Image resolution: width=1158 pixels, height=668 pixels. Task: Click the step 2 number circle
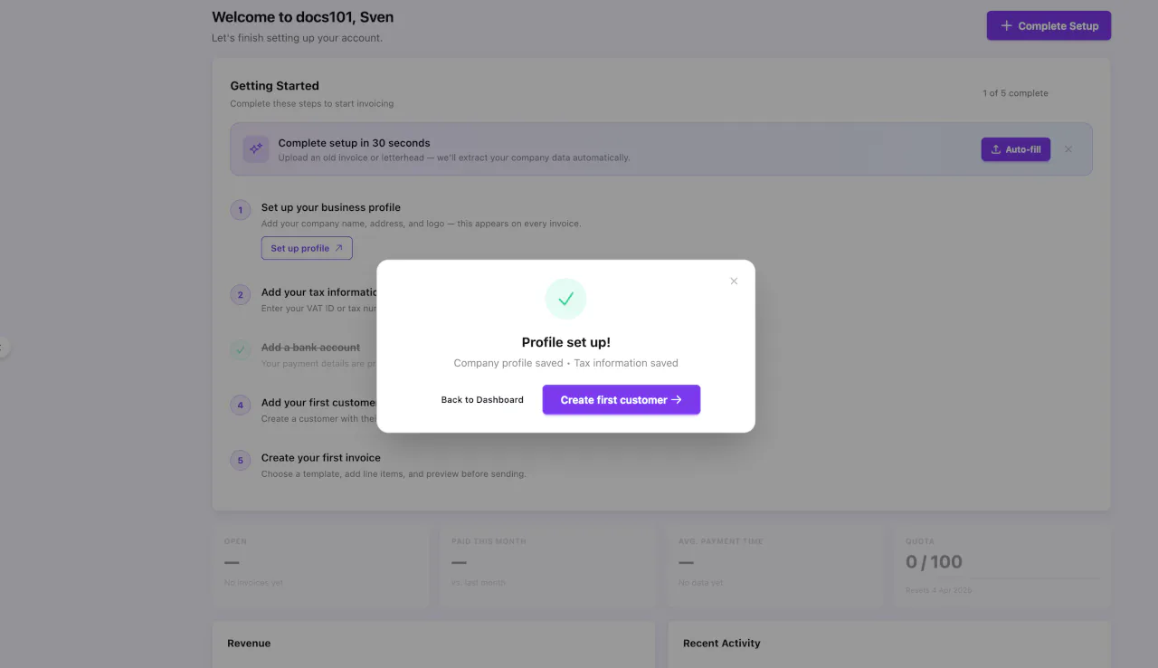[x=241, y=294]
